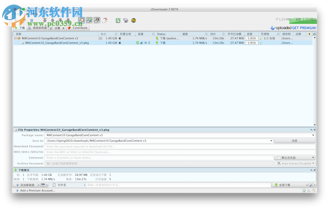Screen dimensions: 329x210
Task: Click the Download Password input field
Action: point(180,146)
